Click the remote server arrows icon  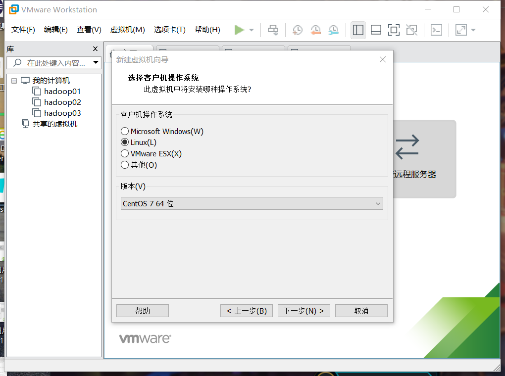[x=407, y=147]
